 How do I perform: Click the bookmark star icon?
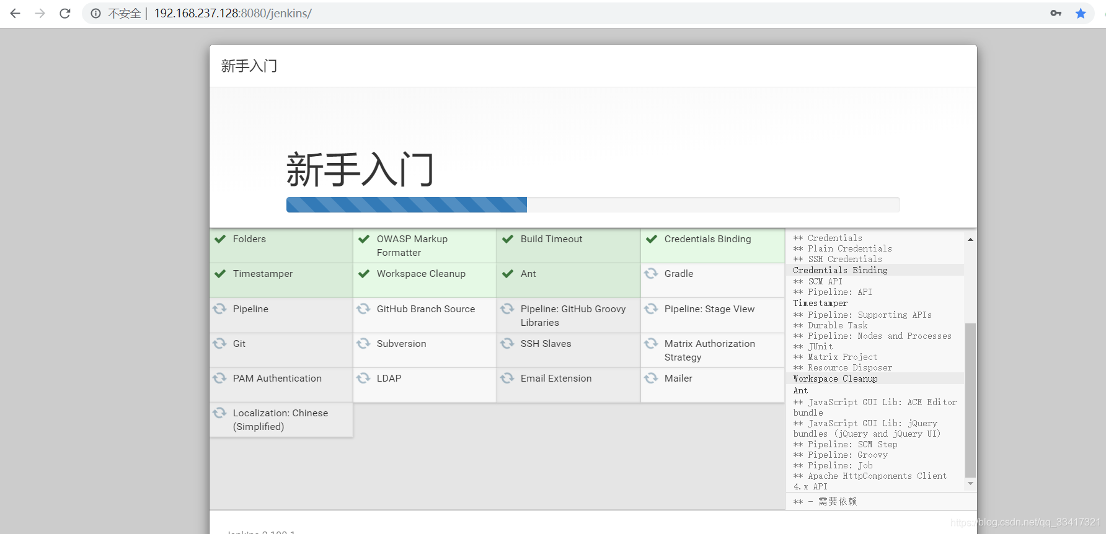pyautogui.click(x=1081, y=13)
